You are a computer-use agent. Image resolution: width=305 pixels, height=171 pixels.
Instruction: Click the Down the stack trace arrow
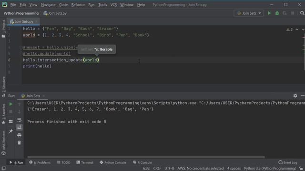pos(19,112)
